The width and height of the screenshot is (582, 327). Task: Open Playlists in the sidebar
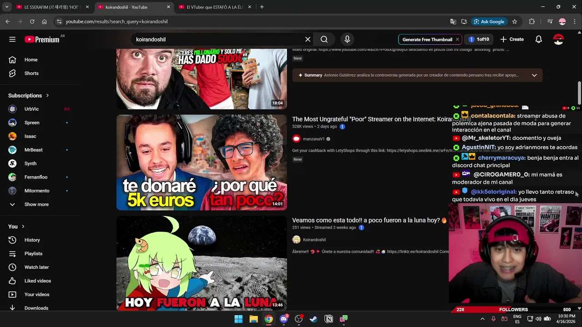click(x=33, y=254)
